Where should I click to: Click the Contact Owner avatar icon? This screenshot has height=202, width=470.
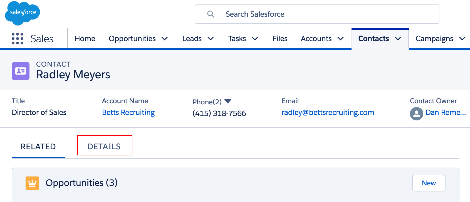tap(416, 113)
